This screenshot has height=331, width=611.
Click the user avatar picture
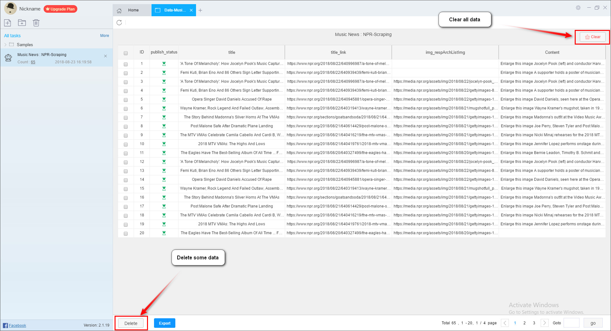click(11, 8)
